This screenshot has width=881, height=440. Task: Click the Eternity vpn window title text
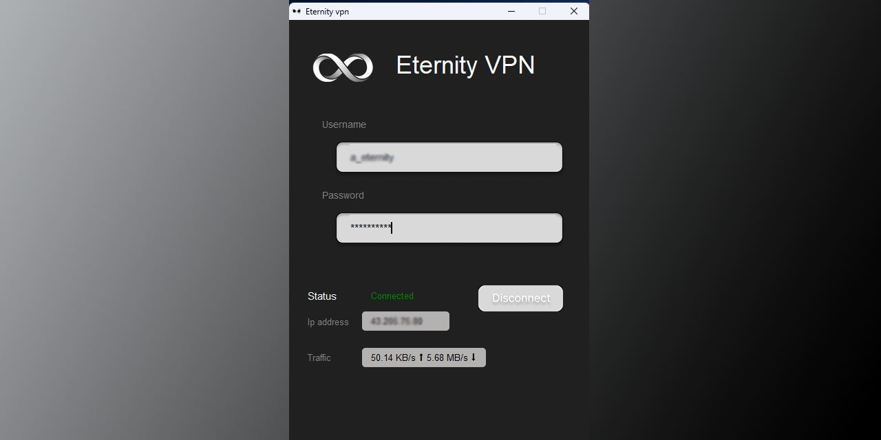(x=326, y=11)
